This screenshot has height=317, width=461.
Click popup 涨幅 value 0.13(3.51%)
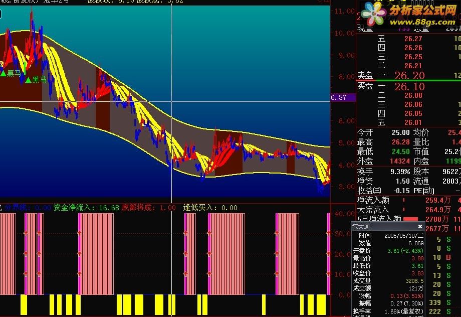coord(407,296)
